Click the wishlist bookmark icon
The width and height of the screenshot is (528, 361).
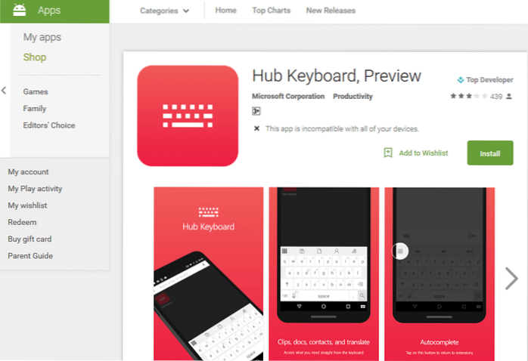388,153
